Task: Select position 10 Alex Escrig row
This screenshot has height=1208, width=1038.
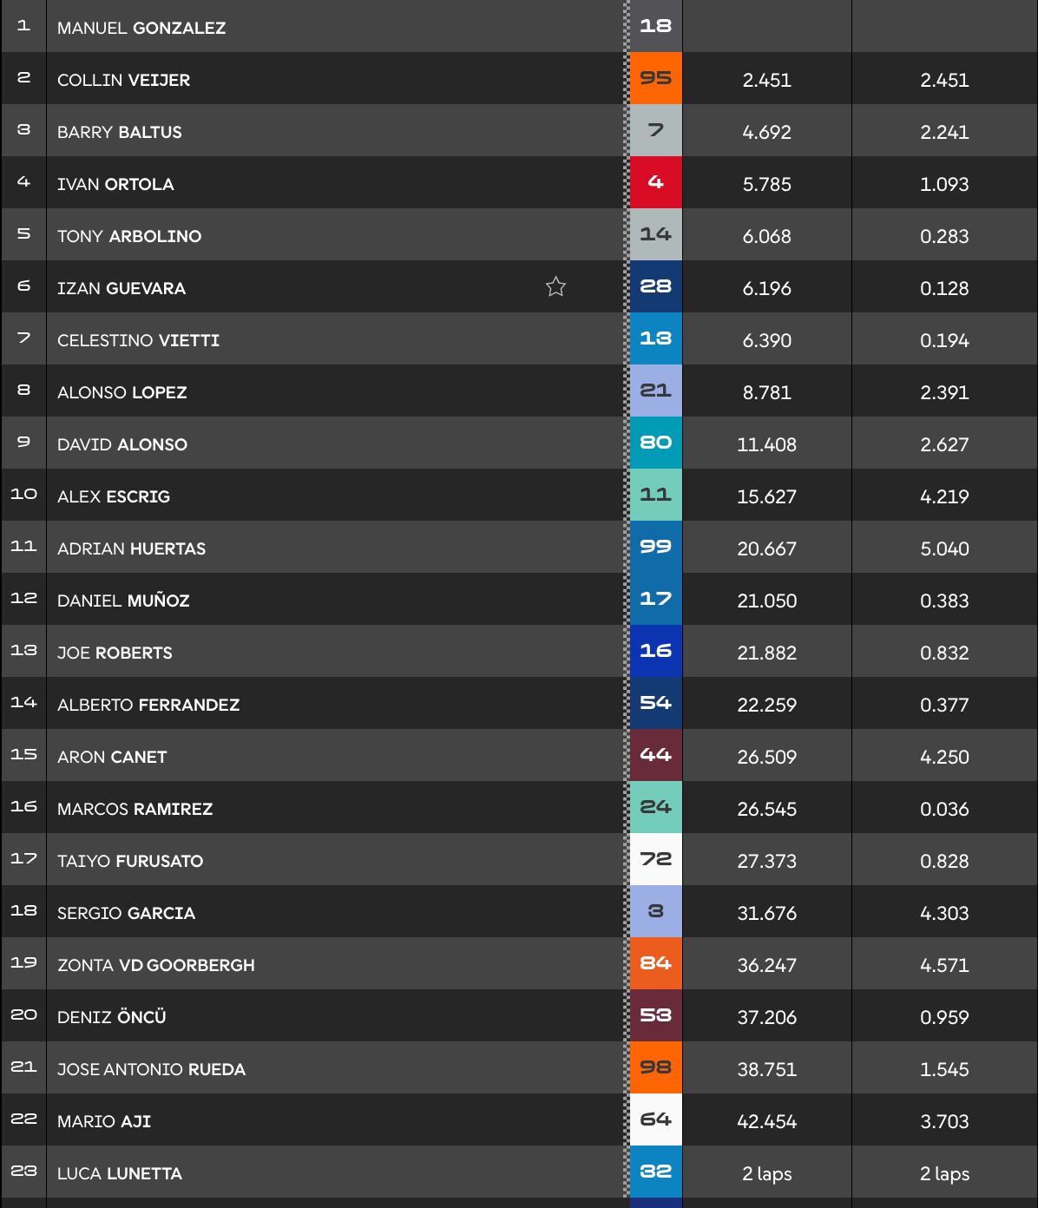Action: [519, 495]
